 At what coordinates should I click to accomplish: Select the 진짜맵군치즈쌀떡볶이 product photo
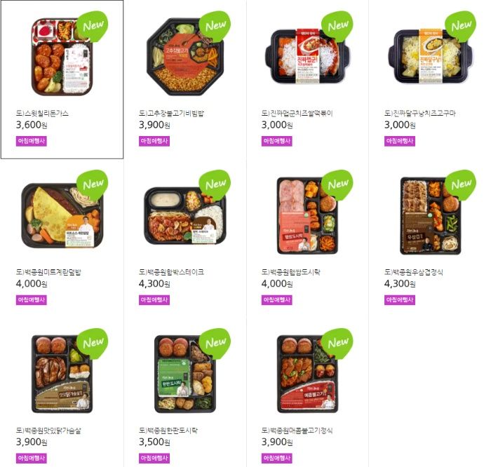tap(307, 57)
